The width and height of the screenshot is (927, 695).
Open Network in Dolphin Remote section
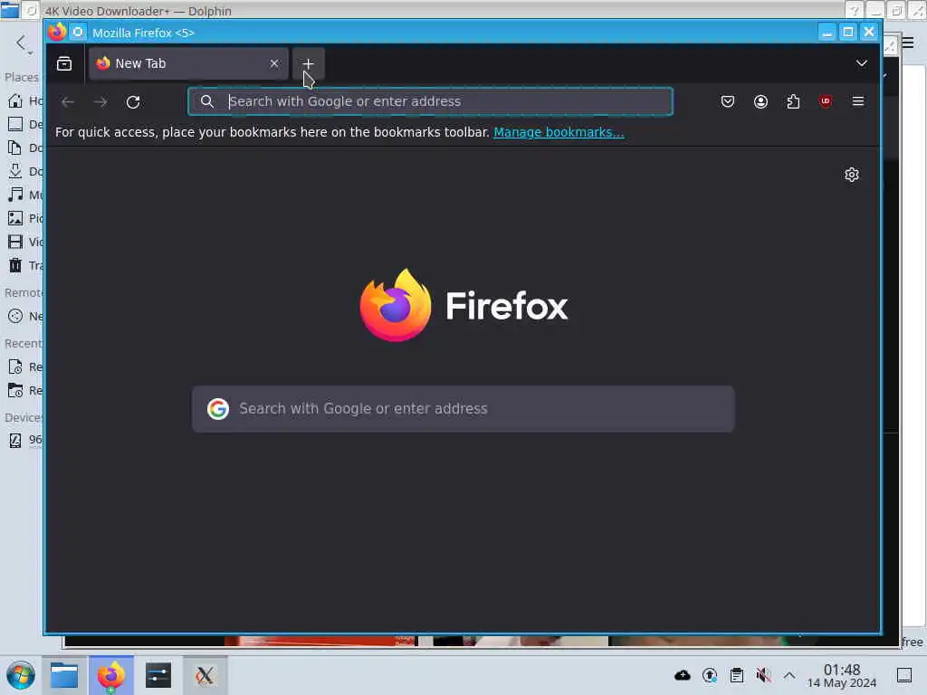tap(24, 316)
